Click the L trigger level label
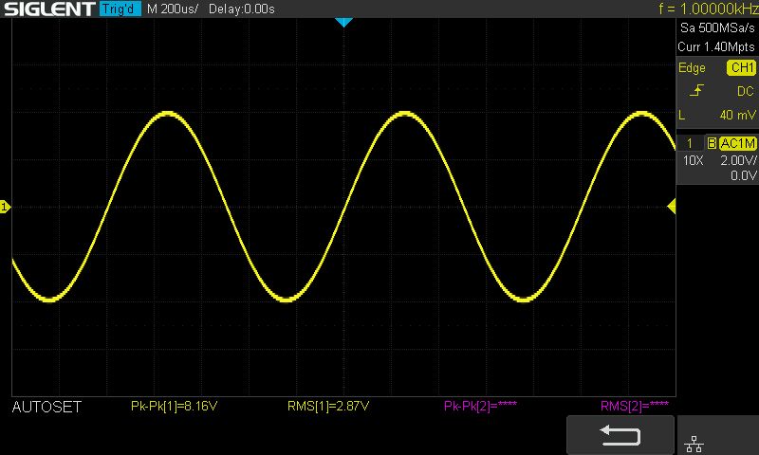759x455 pixels. click(x=682, y=115)
